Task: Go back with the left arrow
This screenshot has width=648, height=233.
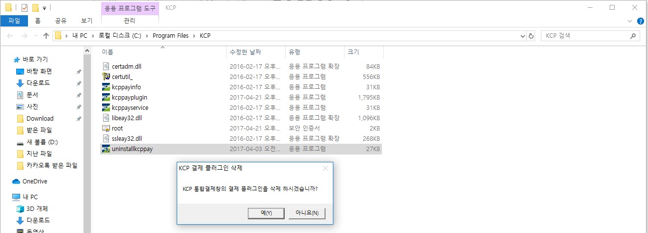Action: pyautogui.click(x=10, y=36)
